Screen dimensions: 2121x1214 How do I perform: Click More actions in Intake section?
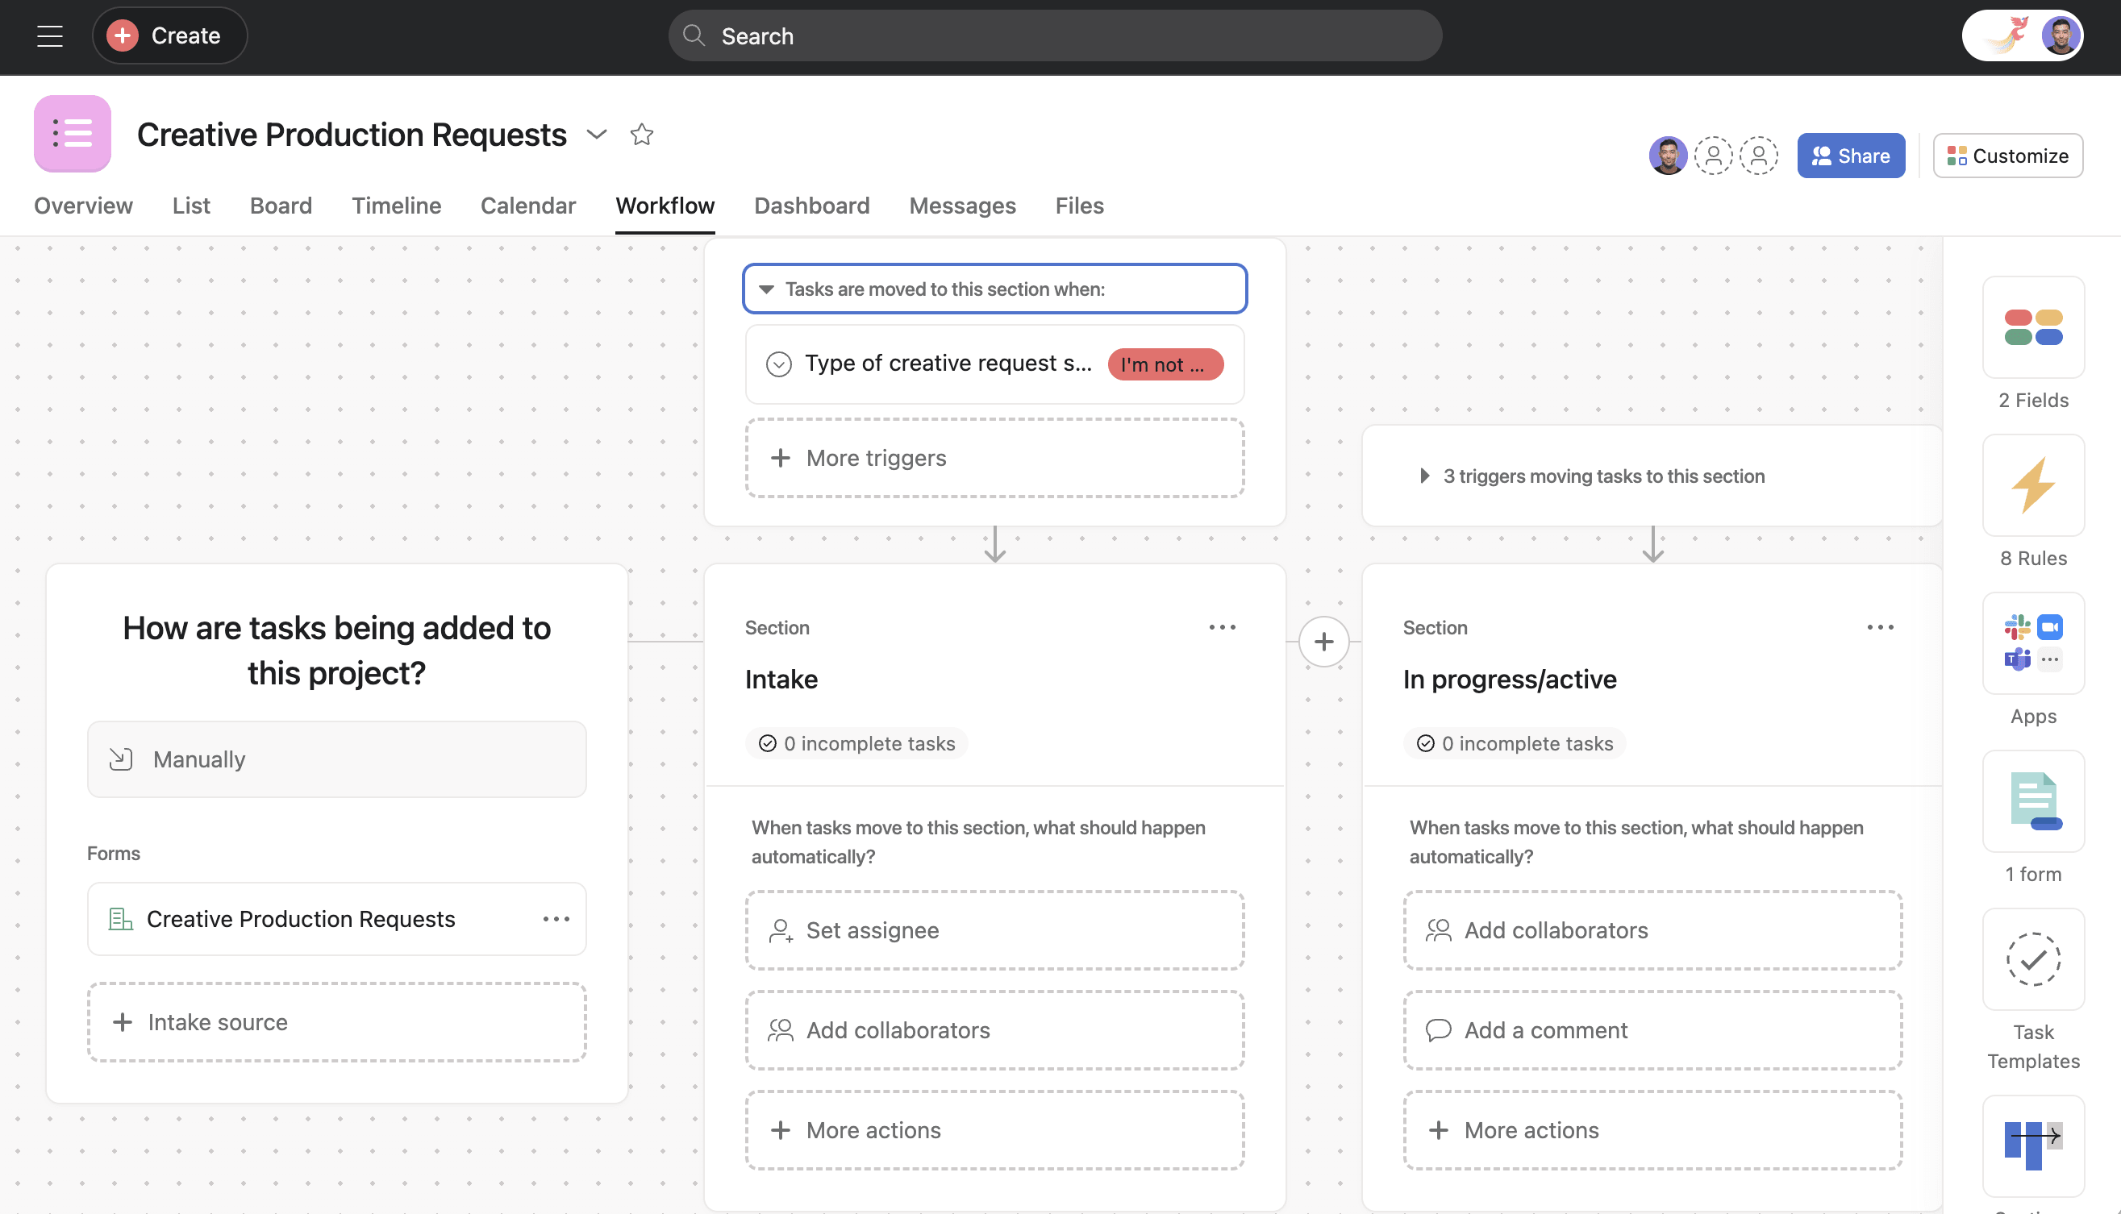coord(995,1131)
